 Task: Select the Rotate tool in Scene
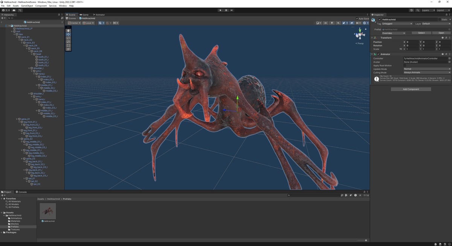68,38
